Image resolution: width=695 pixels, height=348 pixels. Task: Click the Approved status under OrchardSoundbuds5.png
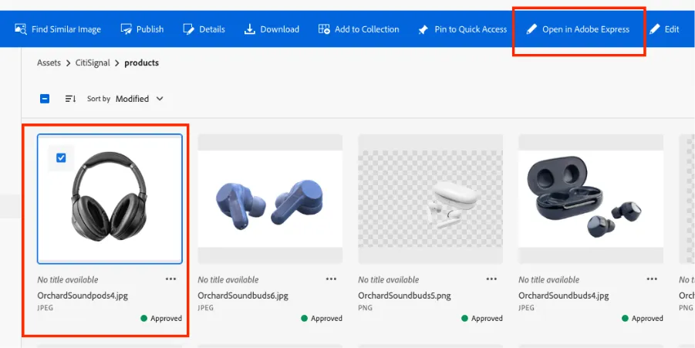482,319
